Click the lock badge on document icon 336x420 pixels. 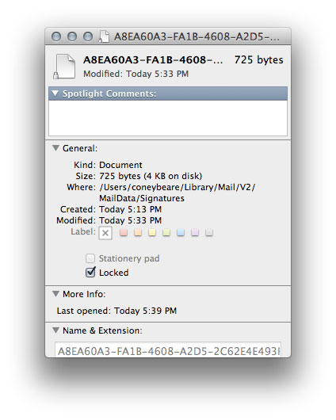[x=55, y=76]
